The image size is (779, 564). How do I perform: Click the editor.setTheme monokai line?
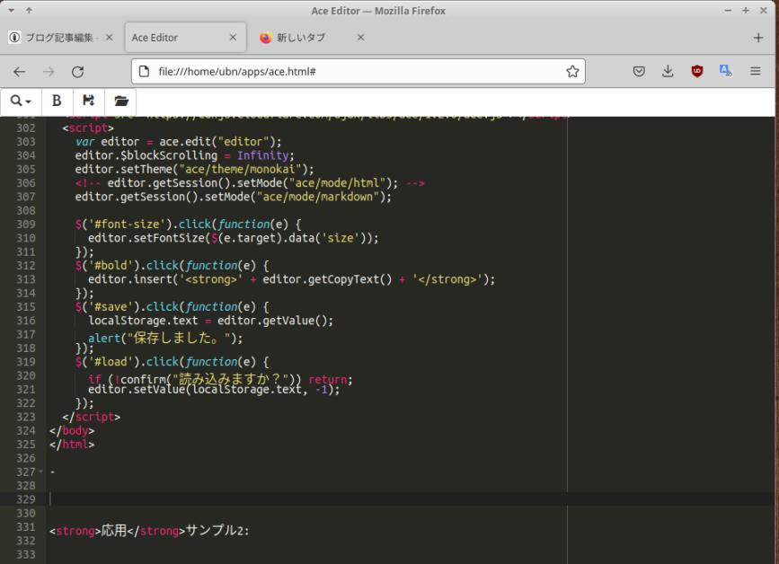194,170
